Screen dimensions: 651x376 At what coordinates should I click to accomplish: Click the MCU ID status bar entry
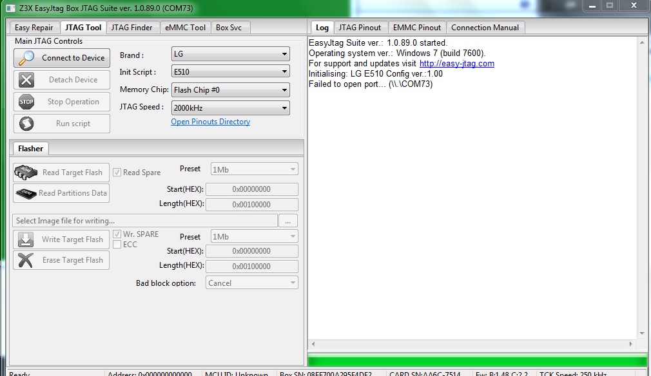point(237,373)
